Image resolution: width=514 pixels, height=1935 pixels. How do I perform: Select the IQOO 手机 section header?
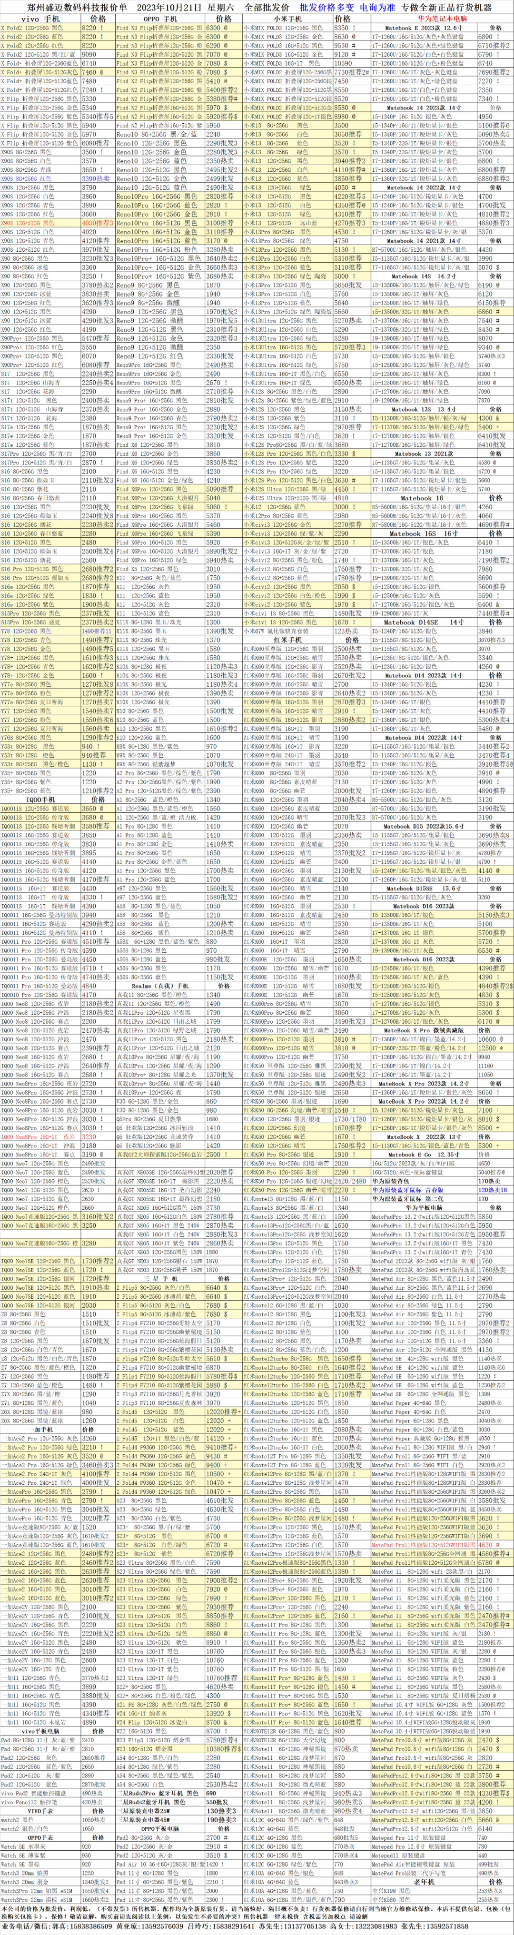40,800
